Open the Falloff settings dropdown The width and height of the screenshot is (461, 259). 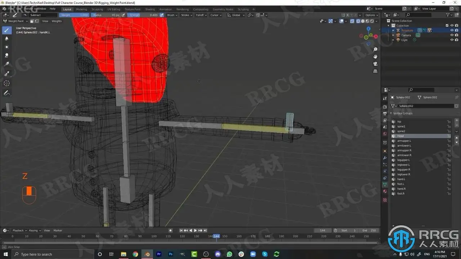[x=201, y=15]
